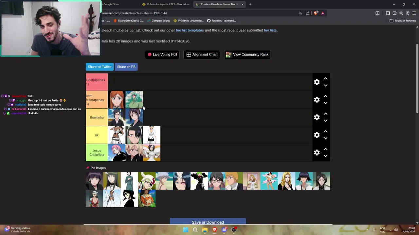Open Brave Wallet icon

point(394,13)
